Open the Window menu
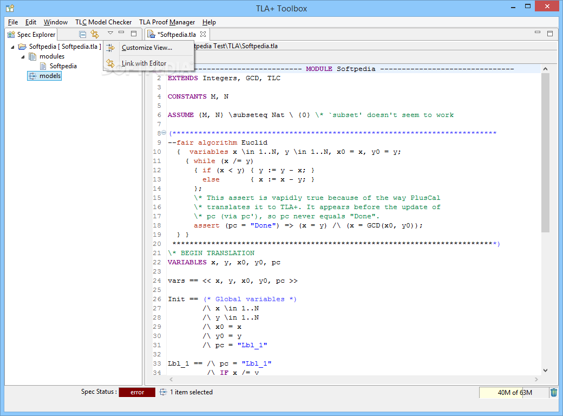Viewport: 563px width, 416px height. point(56,22)
